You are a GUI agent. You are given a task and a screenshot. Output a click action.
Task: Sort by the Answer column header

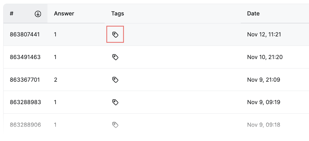coord(64,13)
